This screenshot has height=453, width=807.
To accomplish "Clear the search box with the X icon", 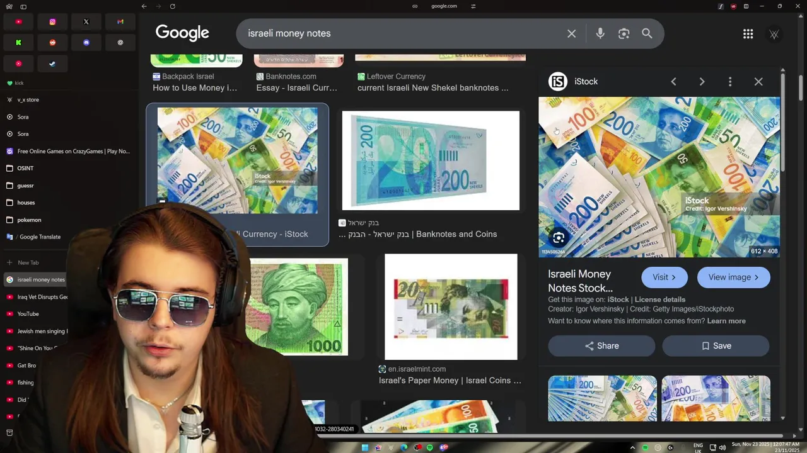I will coord(571,33).
